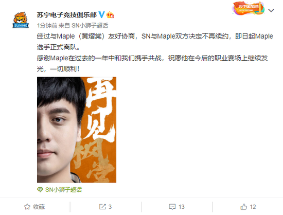Expand the post options chevron menu

[271, 10]
